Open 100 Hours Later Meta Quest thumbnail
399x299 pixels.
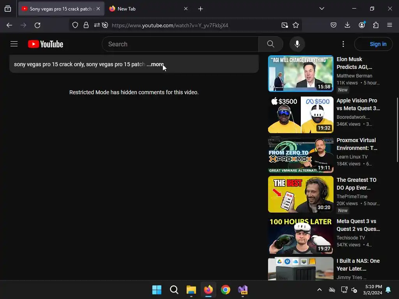[x=301, y=236]
